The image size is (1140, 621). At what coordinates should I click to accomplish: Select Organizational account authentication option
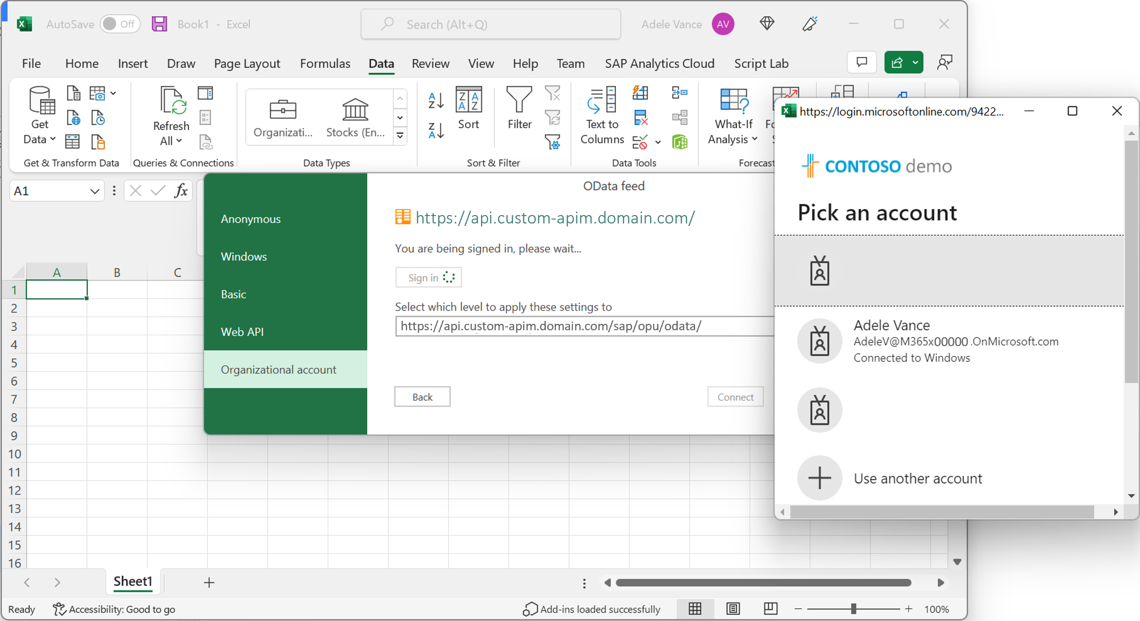pyautogui.click(x=278, y=369)
